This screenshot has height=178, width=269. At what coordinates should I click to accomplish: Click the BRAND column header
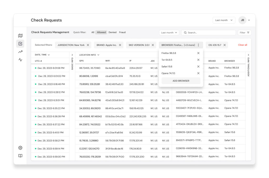coord(212,61)
